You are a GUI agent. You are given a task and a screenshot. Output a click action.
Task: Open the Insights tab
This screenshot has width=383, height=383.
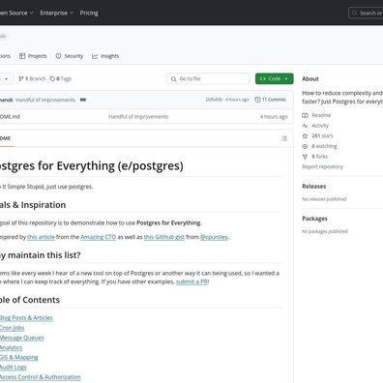105,56
